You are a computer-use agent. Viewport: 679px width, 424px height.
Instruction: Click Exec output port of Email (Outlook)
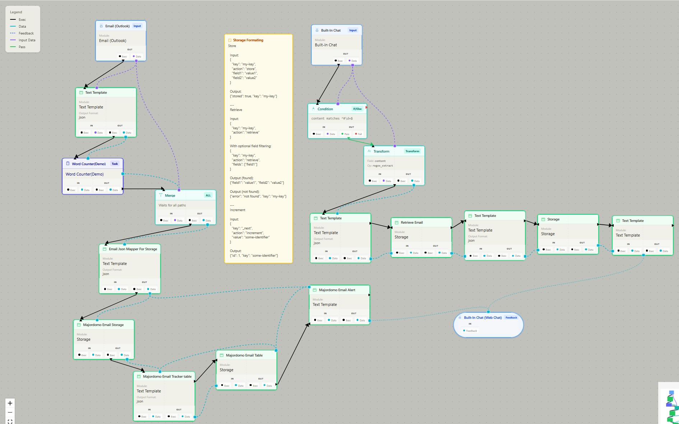click(123, 56)
